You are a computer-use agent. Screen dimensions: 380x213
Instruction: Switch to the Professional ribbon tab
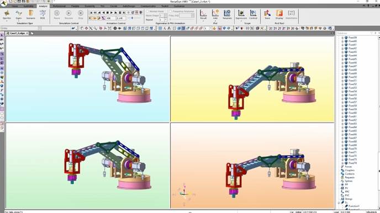coord(59,6)
